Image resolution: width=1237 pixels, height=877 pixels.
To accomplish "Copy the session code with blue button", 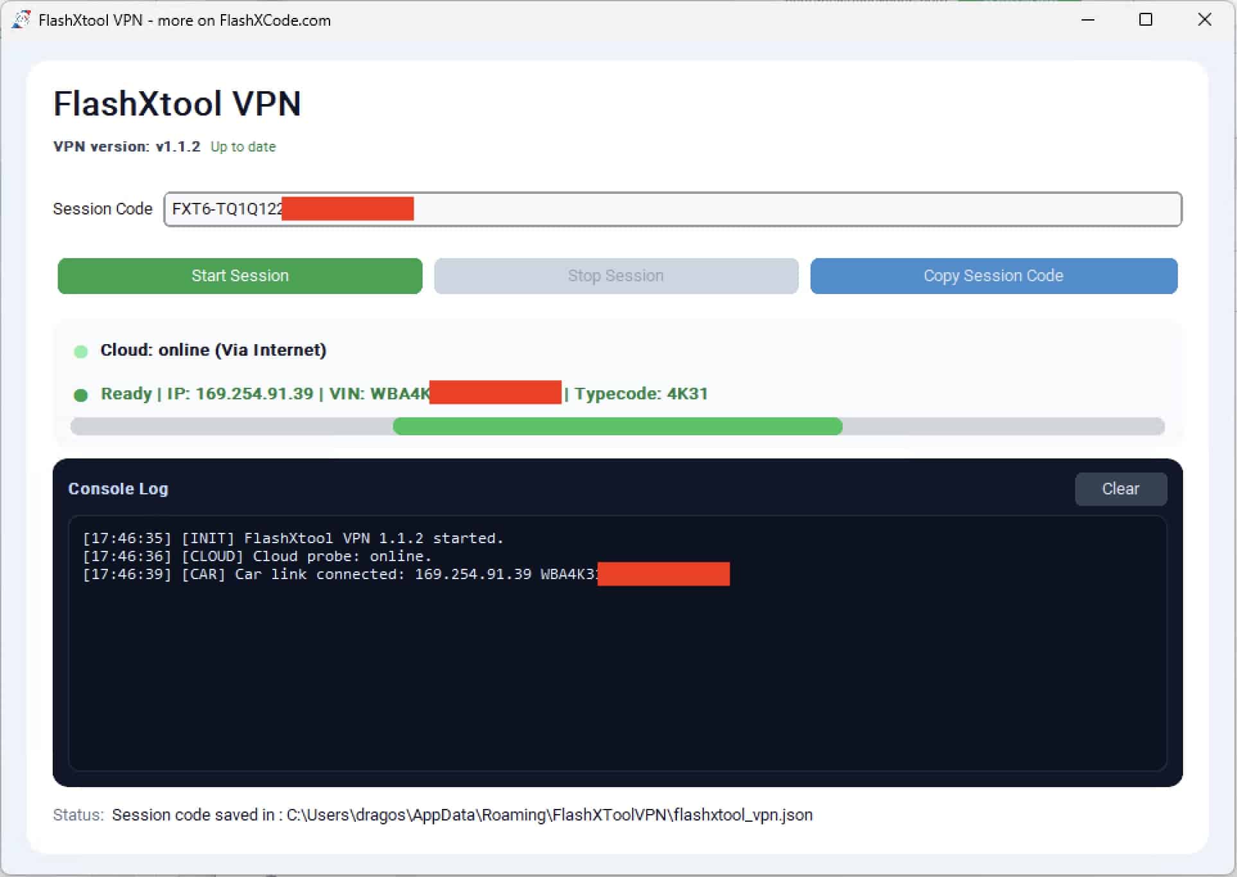I will pyautogui.click(x=993, y=276).
